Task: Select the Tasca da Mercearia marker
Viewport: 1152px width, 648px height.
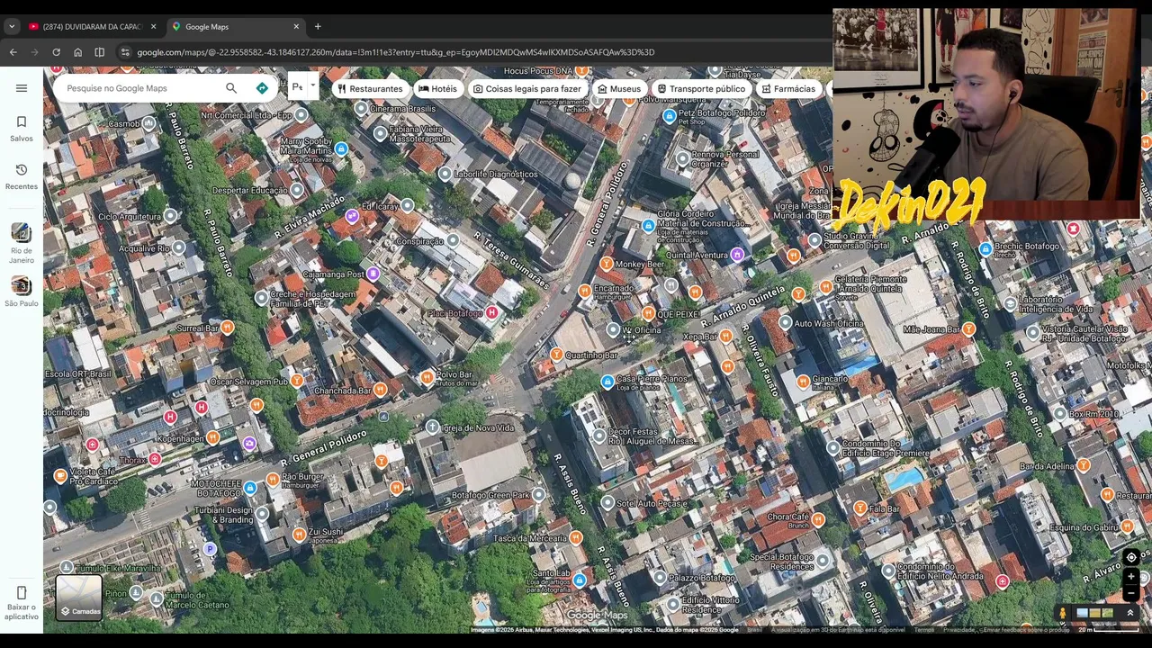Action: pos(576,538)
